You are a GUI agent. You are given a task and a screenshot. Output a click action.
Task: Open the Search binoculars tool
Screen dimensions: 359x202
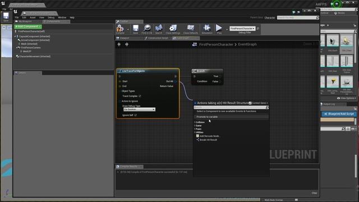click(159, 28)
